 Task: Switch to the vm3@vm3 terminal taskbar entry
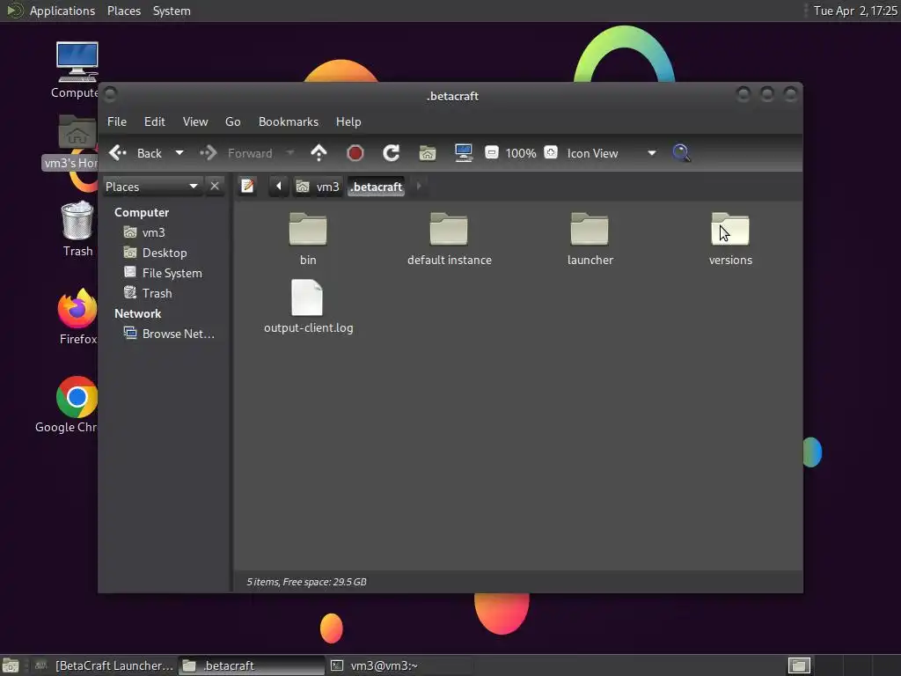[x=399, y=665]
